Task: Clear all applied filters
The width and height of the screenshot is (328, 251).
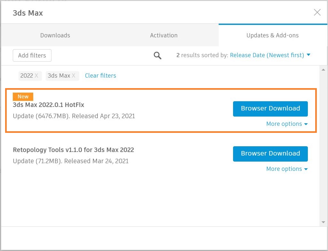Action: point(100,76)
